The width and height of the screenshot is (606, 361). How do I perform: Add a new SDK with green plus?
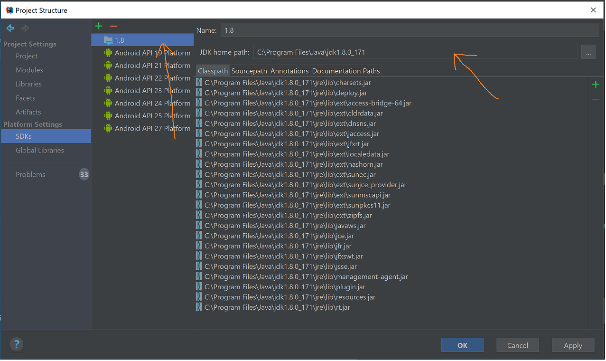point(99,26)
